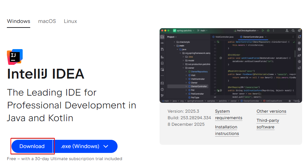Click the "Free – with a 30-day Ultimate" note

[64, 158]
